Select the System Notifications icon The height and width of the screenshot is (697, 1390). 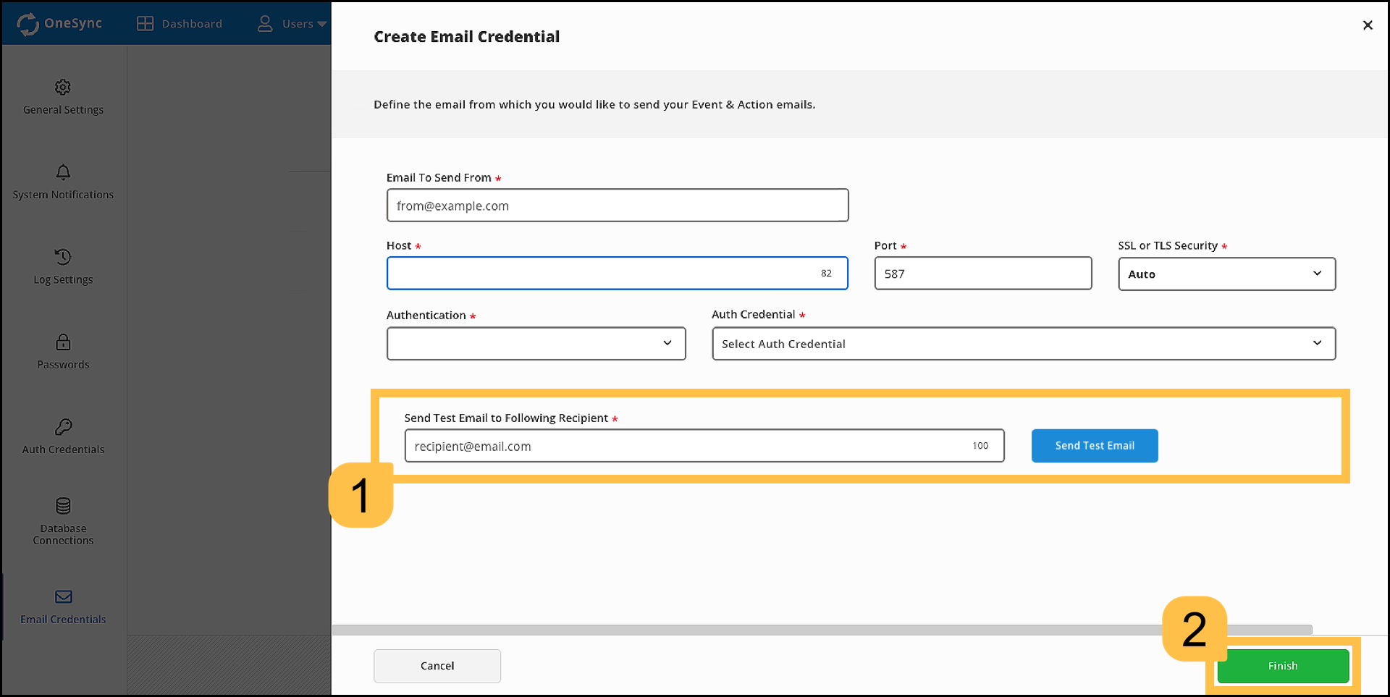(63, 174)
